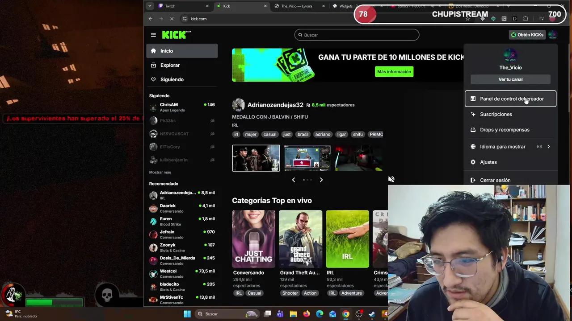
Task: Close the Twitch browser tab
Action: click(x=207, y=6)
